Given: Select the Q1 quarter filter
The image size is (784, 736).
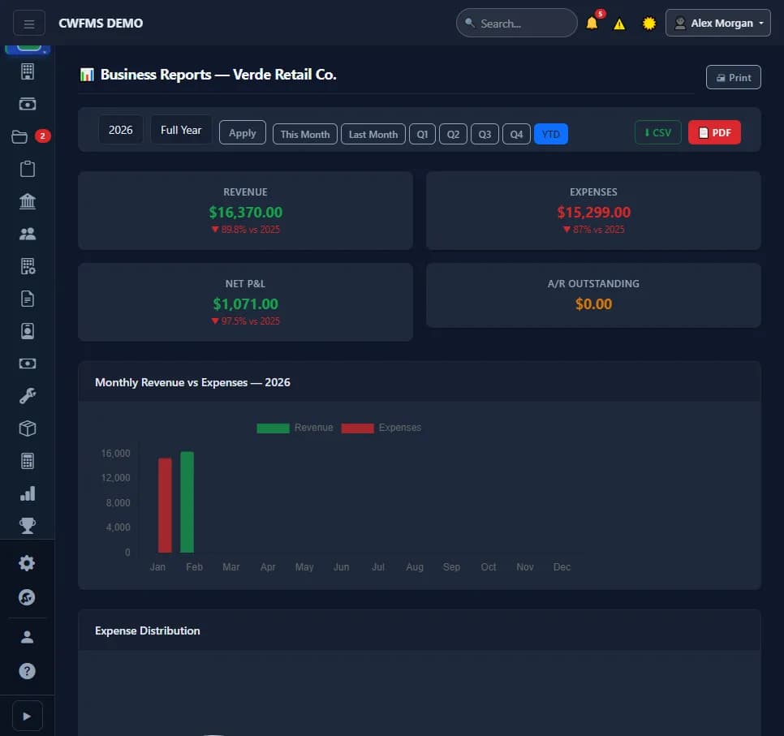Looking at the screenshot, I should pos(423,134).
